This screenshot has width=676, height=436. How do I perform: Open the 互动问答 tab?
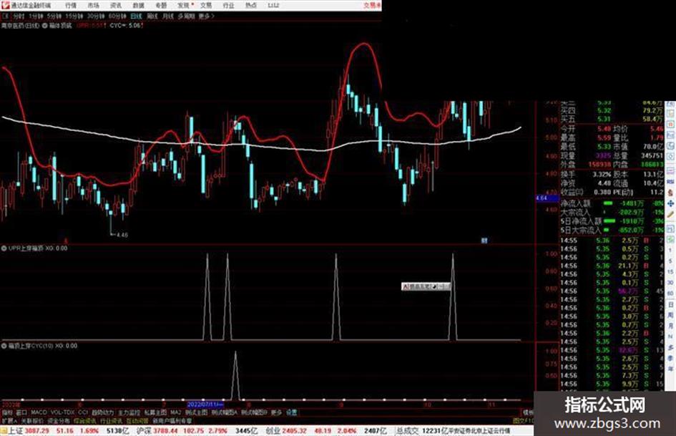[x=137, y=420]
